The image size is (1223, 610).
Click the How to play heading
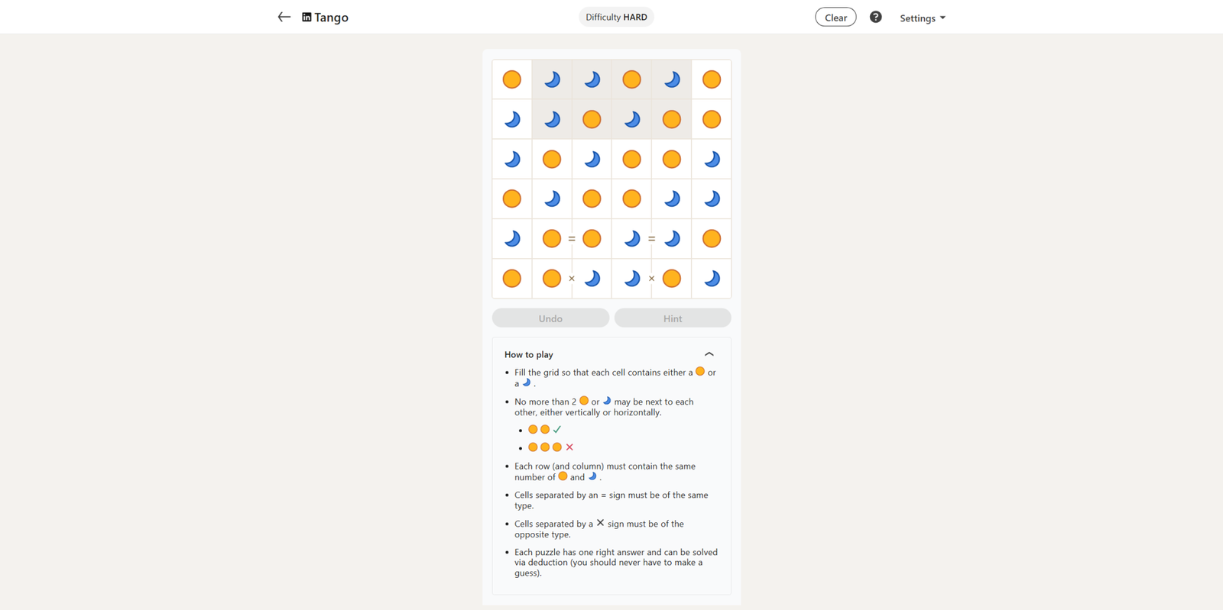(529, 354)
